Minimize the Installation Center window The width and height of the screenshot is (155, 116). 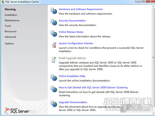pyautogui.click(x=138, y=1)
